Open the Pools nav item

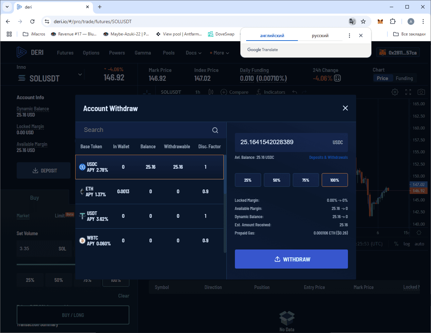point(169,53)
